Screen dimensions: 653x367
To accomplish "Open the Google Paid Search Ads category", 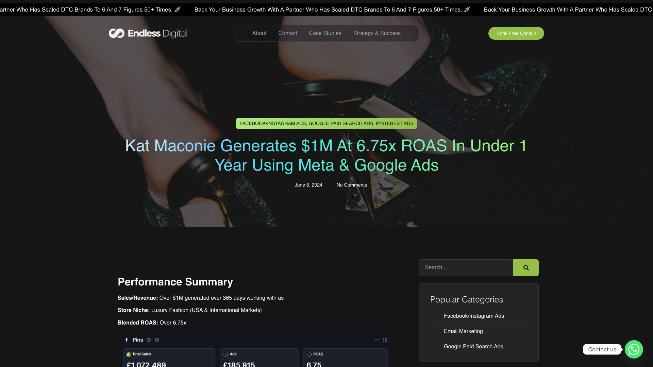I will (x=473, y=347).
